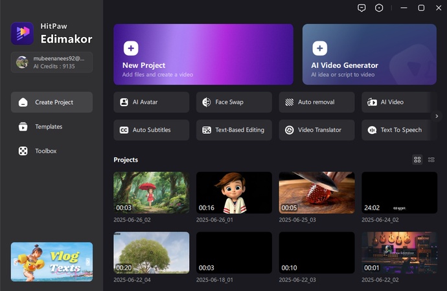Open project thumbnail 2025-06-18_01

pyautogui.click(x=234, y=253)
